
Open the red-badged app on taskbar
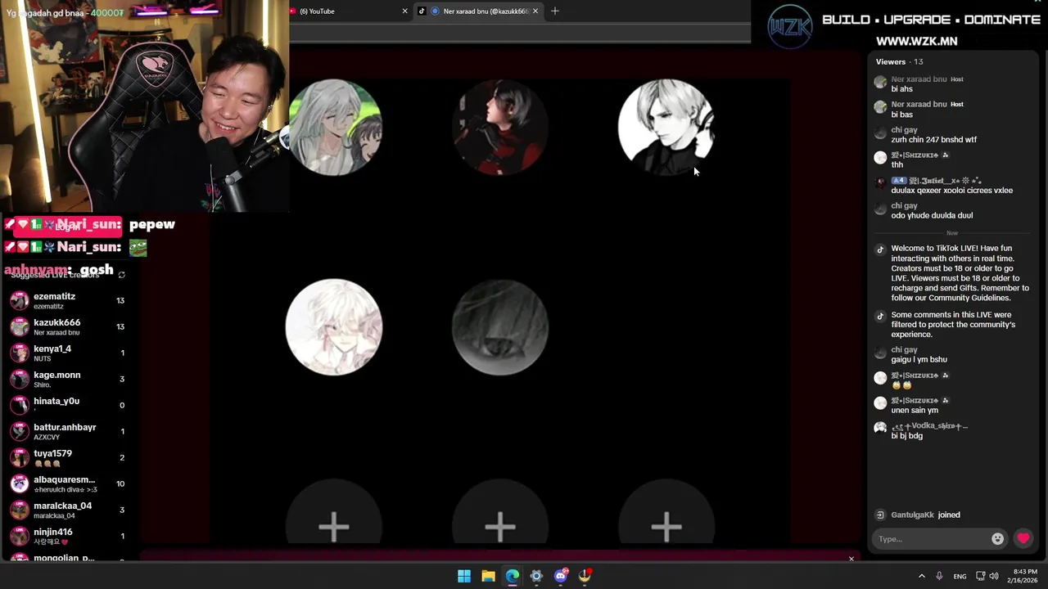[x=585, y=576]
